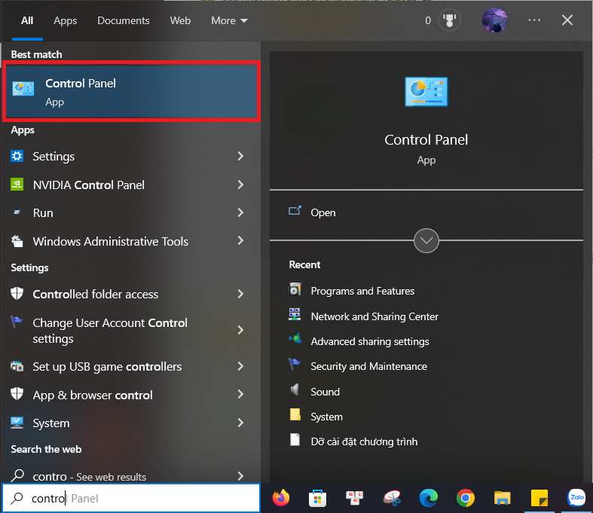Viewport: 593px width, 513px height.
Task: Open Network and Sharing Center recent item
Action: coord(374,316)
